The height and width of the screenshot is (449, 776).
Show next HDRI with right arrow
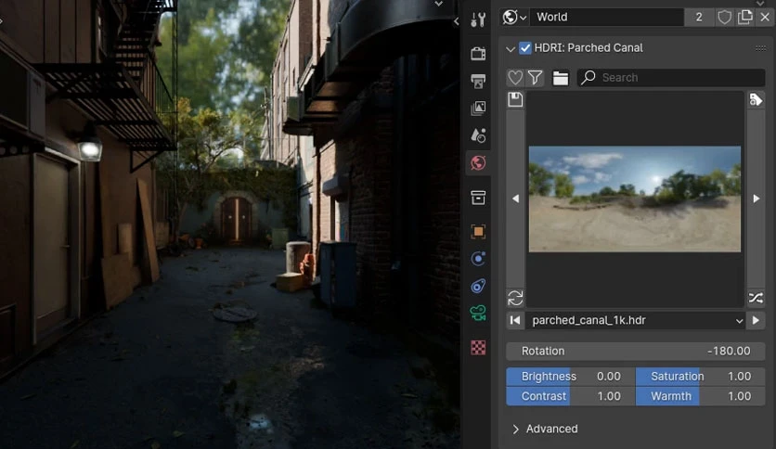point(756,199)
